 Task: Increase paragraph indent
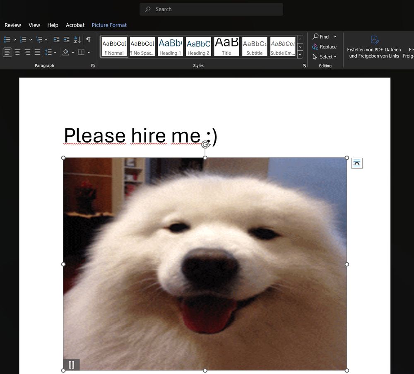[67, 40]
